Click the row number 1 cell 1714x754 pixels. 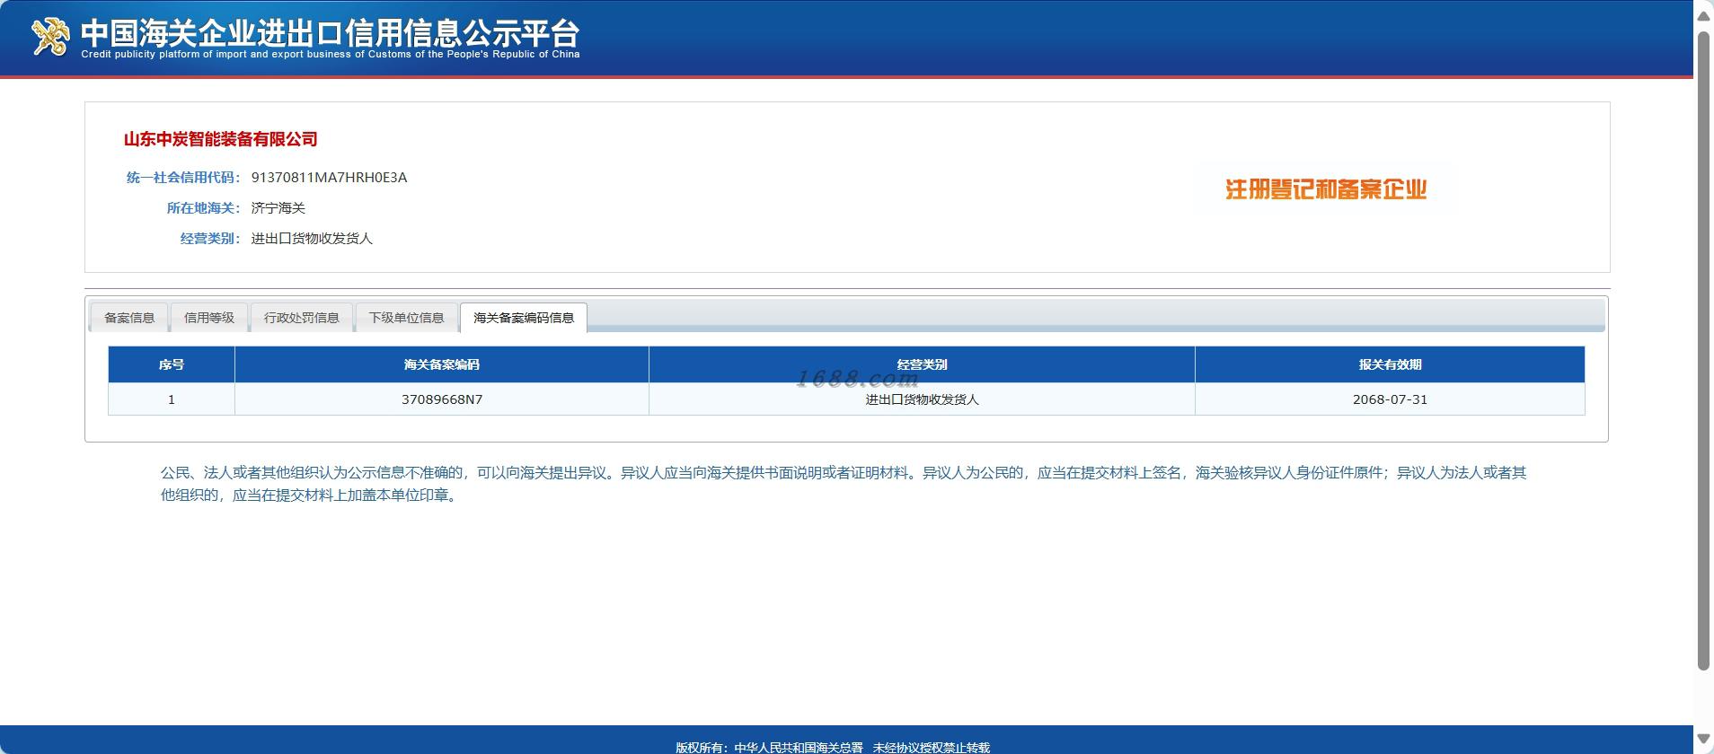172,399
